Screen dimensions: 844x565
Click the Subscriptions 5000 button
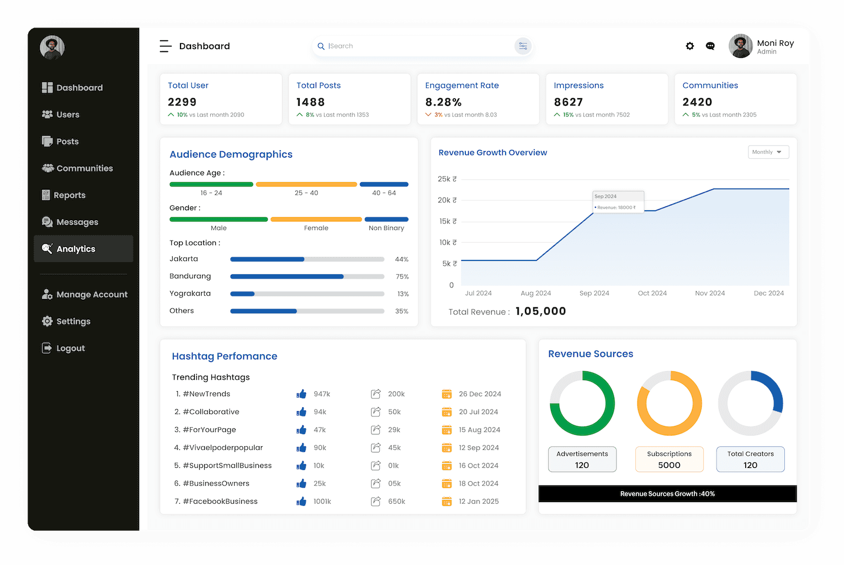[x=669, y=459]
